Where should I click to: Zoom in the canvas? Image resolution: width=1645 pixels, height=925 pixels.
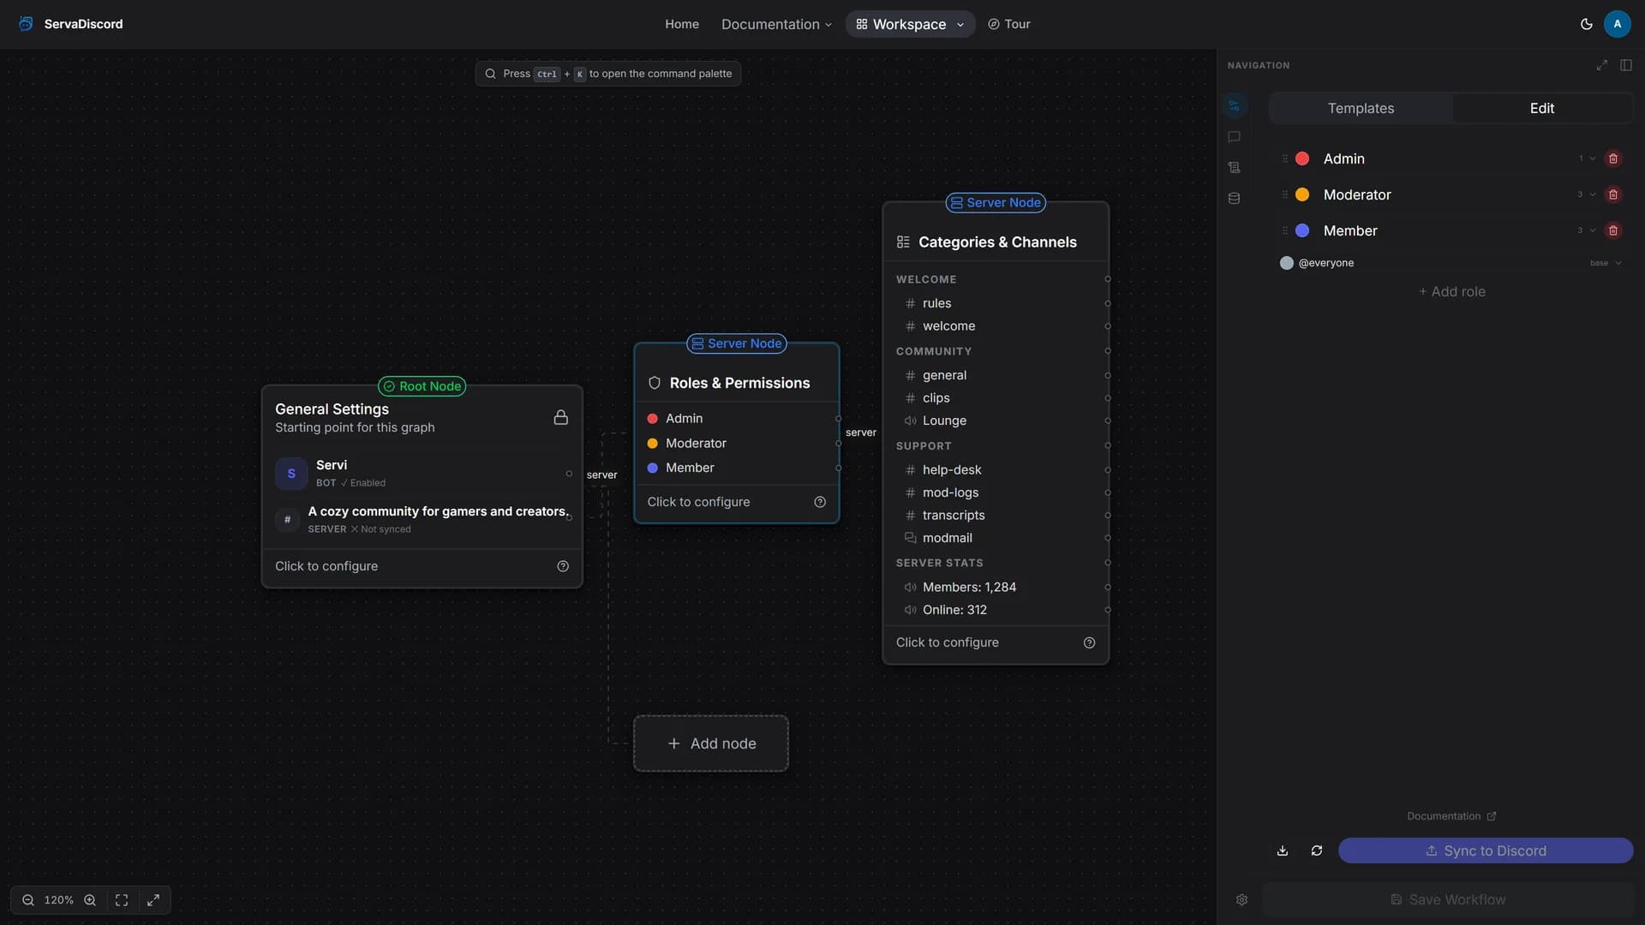[x=90, y=900]
